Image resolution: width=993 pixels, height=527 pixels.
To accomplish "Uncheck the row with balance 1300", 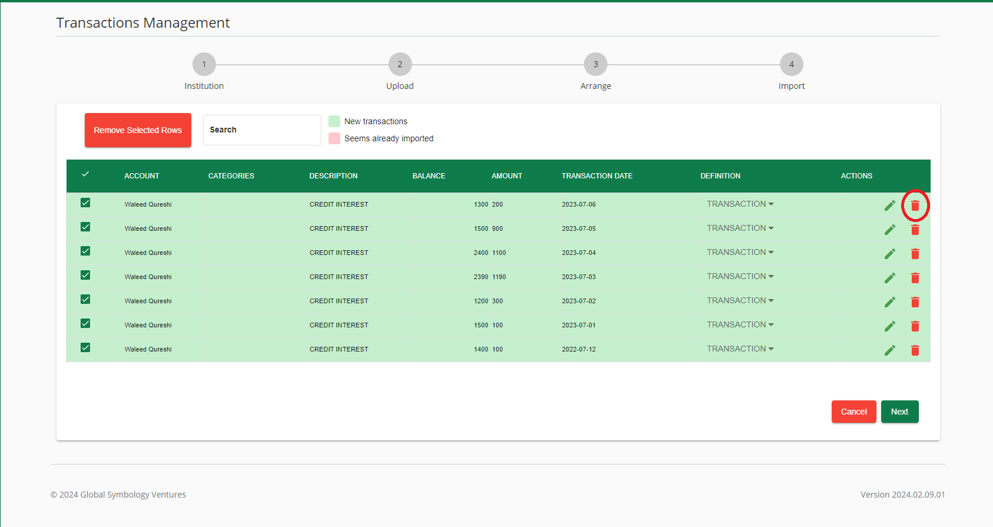I will pos(85,203).
